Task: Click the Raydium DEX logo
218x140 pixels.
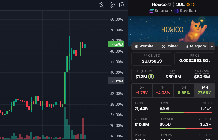Action: [177, 11]
